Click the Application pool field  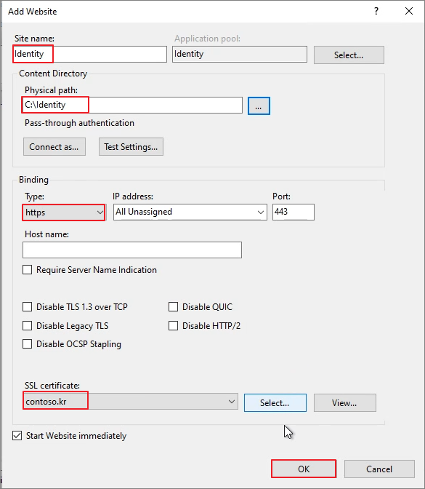pyautogui.click(x=240, y=55)
